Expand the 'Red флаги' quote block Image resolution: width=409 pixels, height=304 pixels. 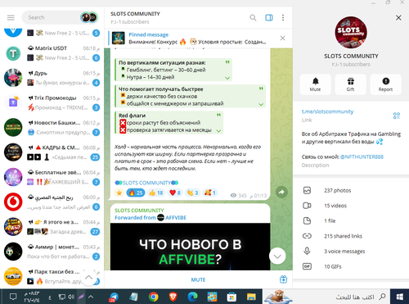pyautogui.click(x=218, y=131)
